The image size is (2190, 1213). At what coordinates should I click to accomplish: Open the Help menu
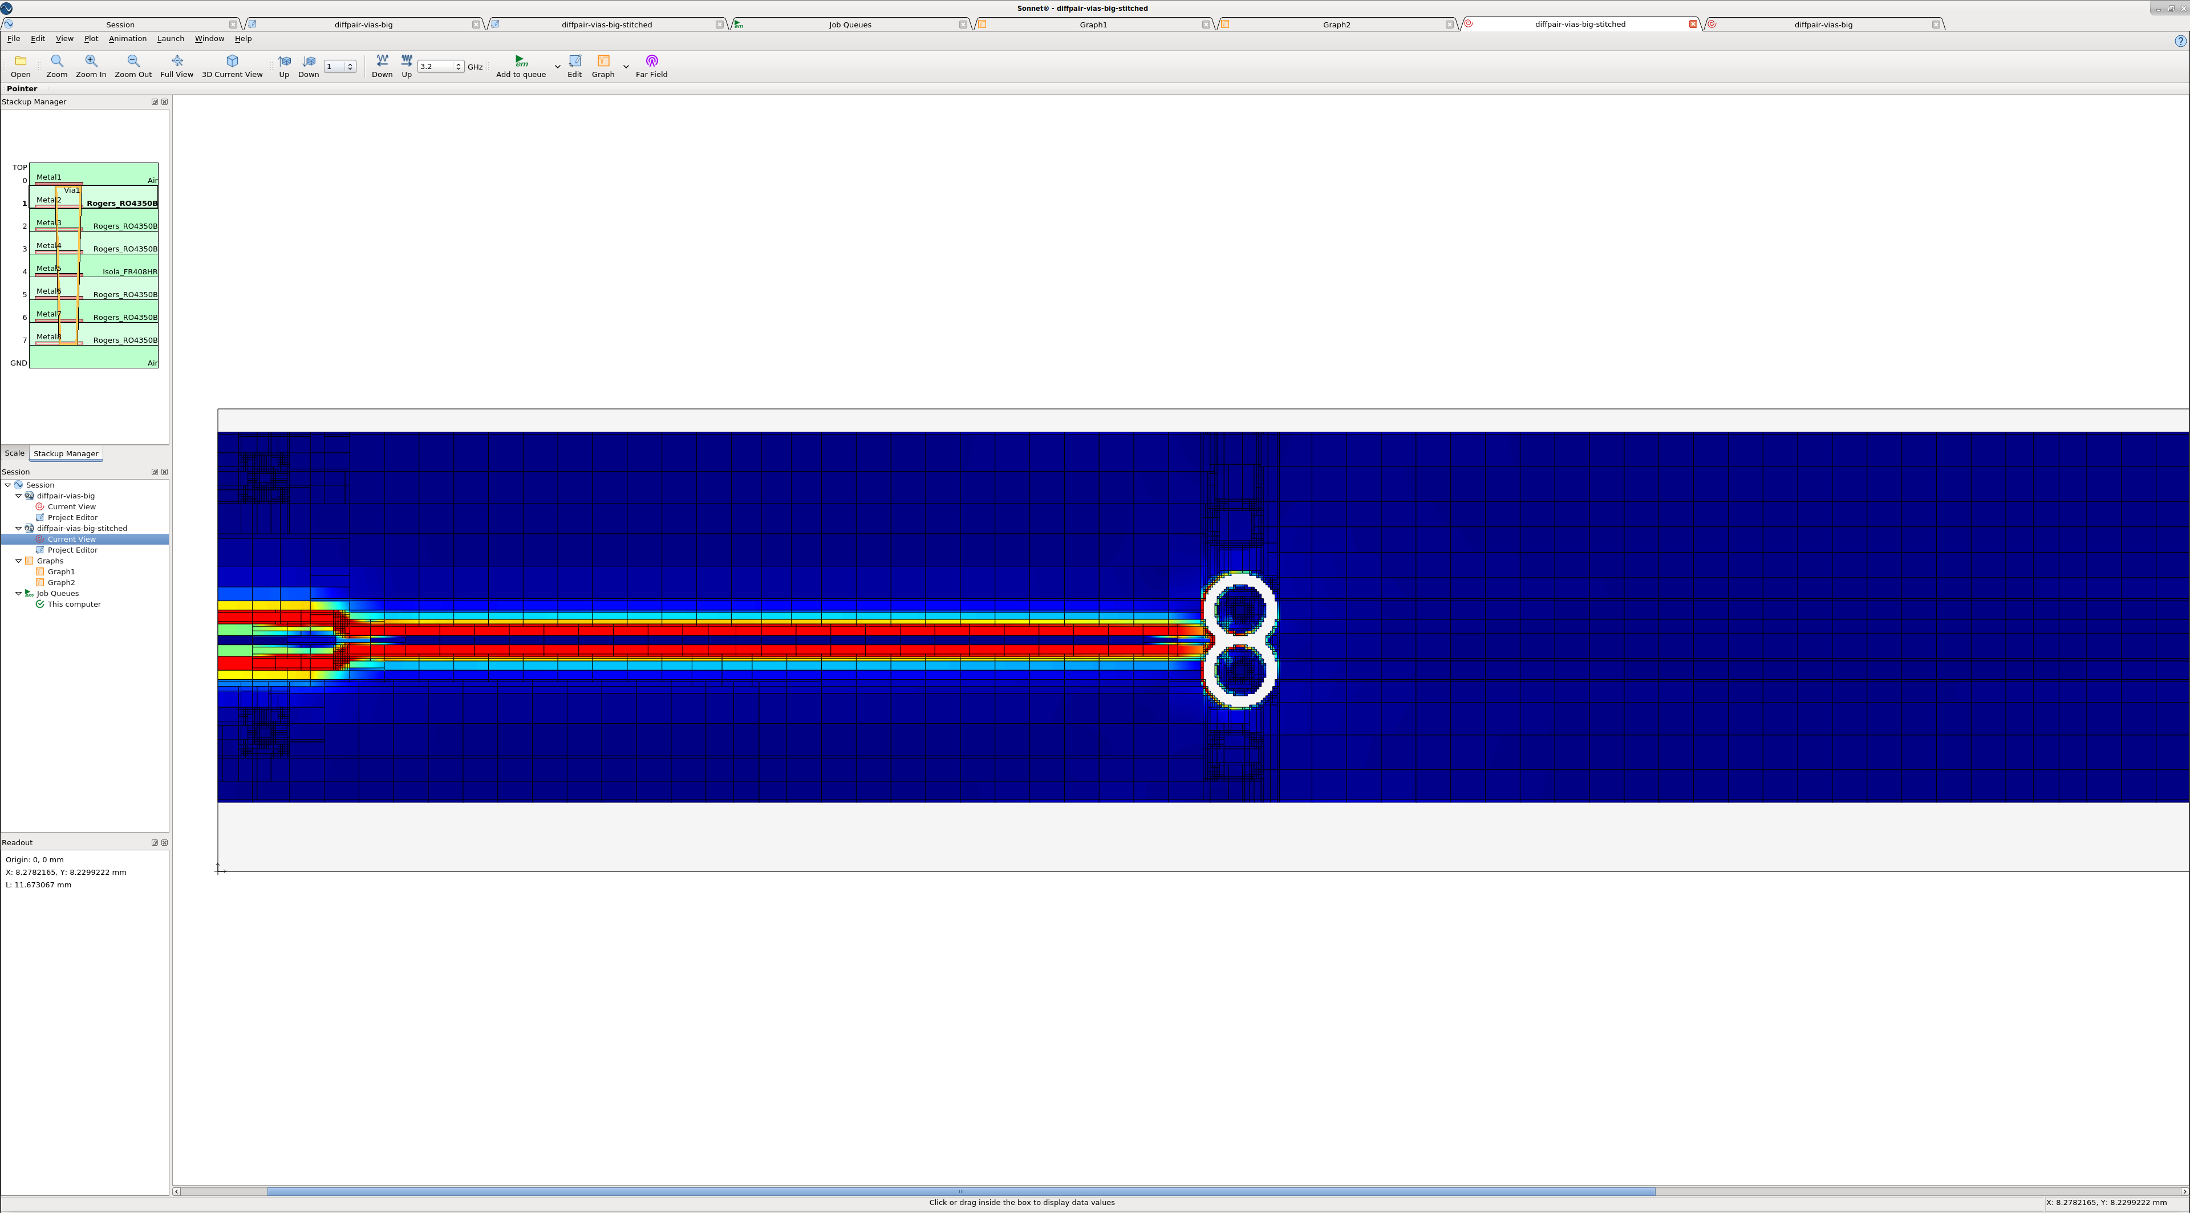[243, 39]
